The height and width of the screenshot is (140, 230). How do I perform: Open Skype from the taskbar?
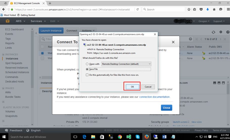pos(137,137)
